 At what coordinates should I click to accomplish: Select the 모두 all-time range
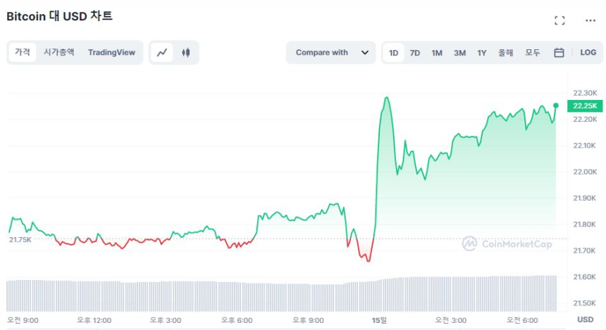click(533, 53)
